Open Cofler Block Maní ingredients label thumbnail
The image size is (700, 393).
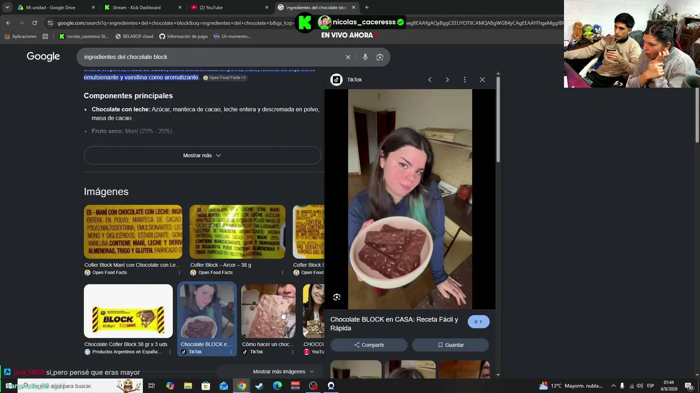[133, 232]
